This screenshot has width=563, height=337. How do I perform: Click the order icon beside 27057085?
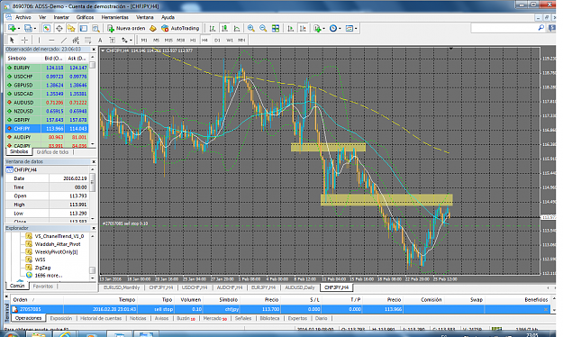coord(14,309)
